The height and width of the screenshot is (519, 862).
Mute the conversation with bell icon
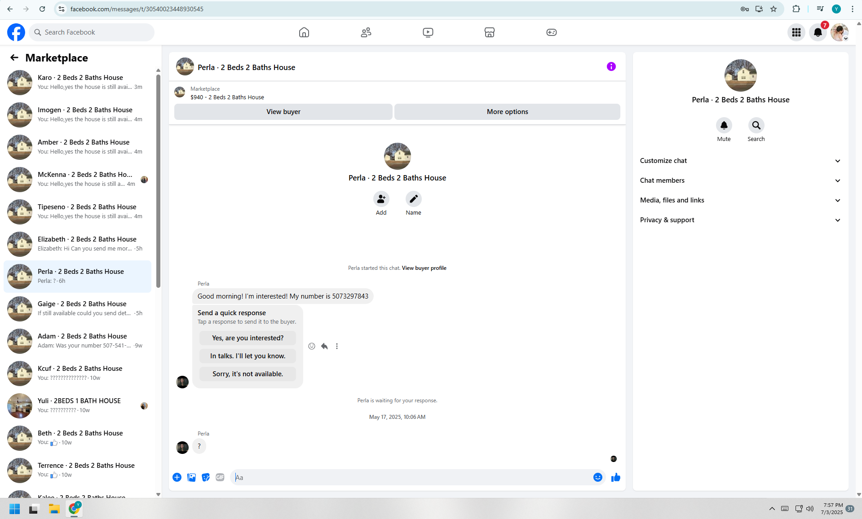(x=724, y=125)
